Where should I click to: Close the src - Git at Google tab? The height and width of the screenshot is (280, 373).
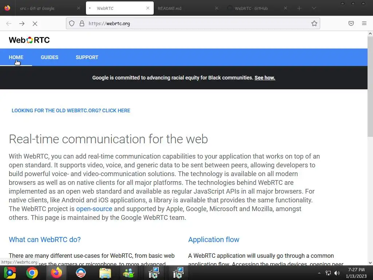click(79, 8)
